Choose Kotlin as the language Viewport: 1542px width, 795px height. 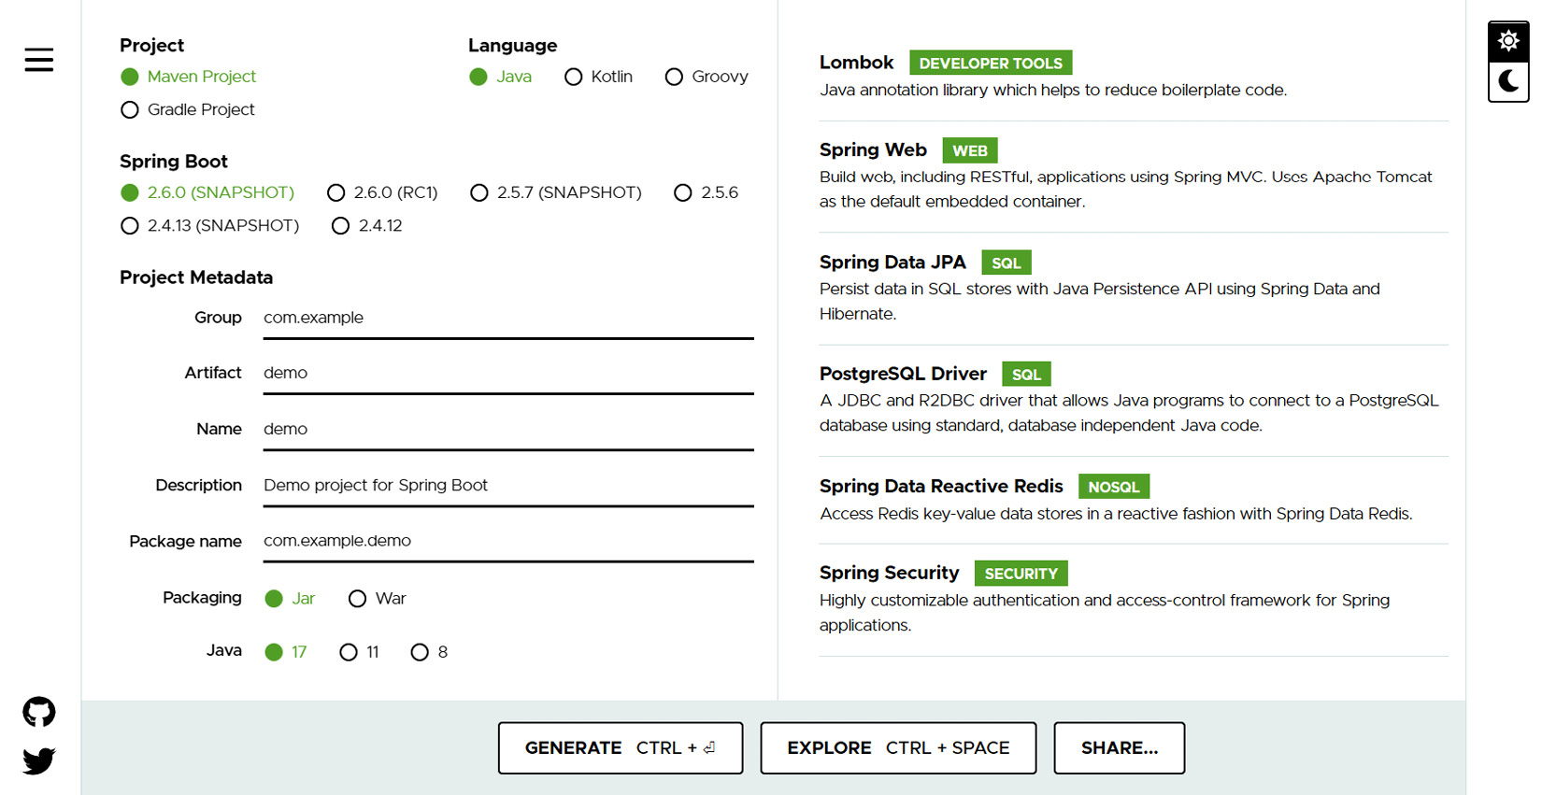(x=599, y=77)
